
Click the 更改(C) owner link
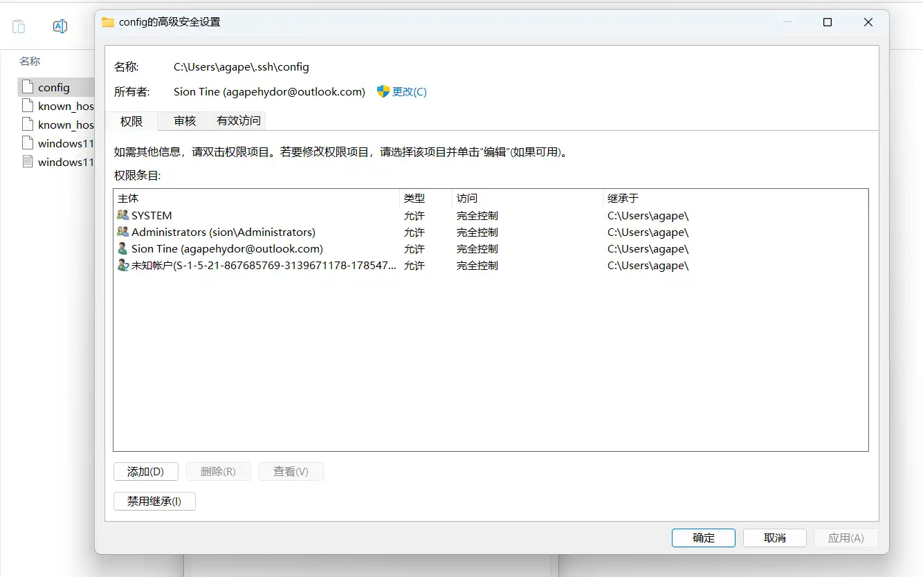point(410,91)
